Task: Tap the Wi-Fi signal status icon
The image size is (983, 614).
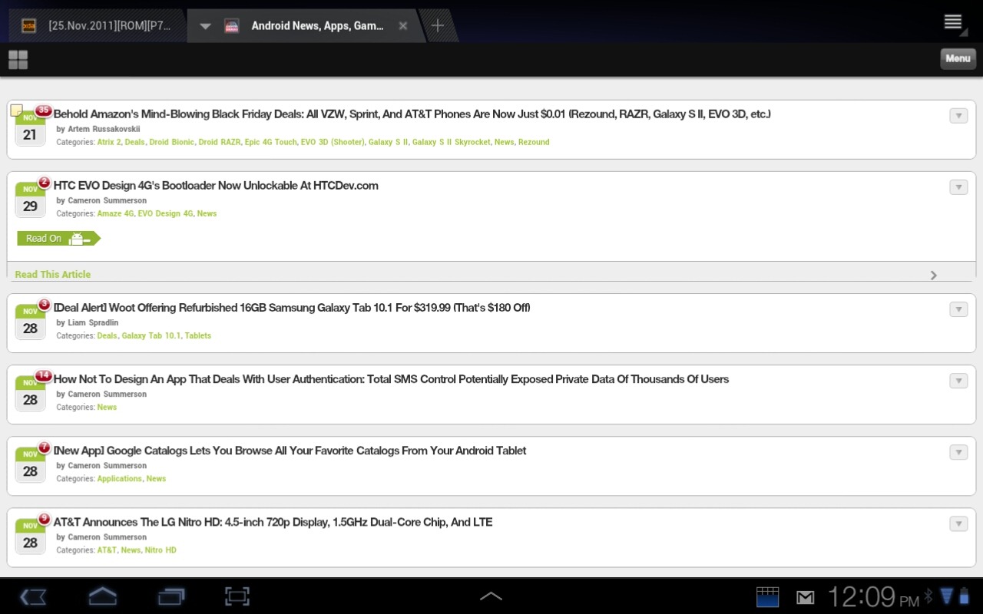Action: pyautogui.click(x=946, y=596)
